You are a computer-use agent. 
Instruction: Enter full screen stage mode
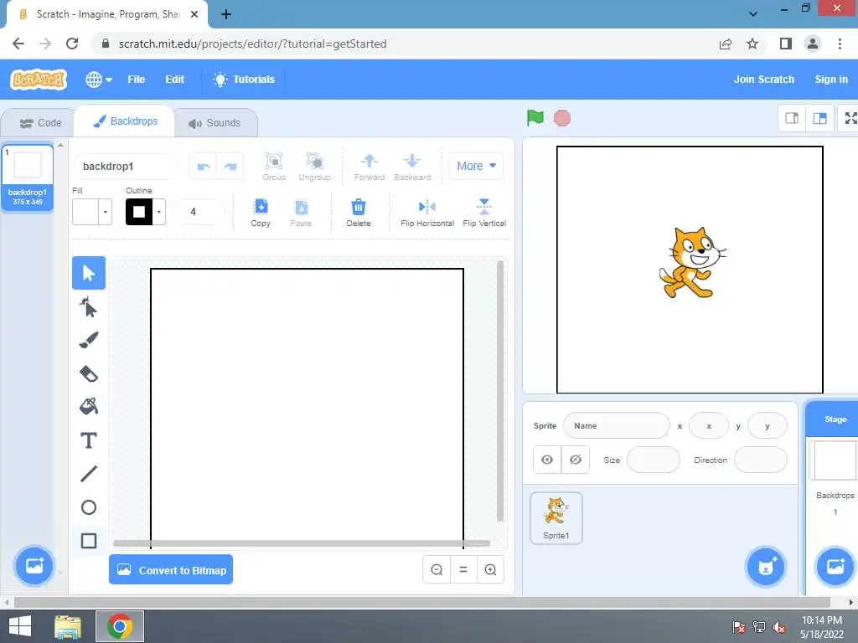(x=850, y=118)
